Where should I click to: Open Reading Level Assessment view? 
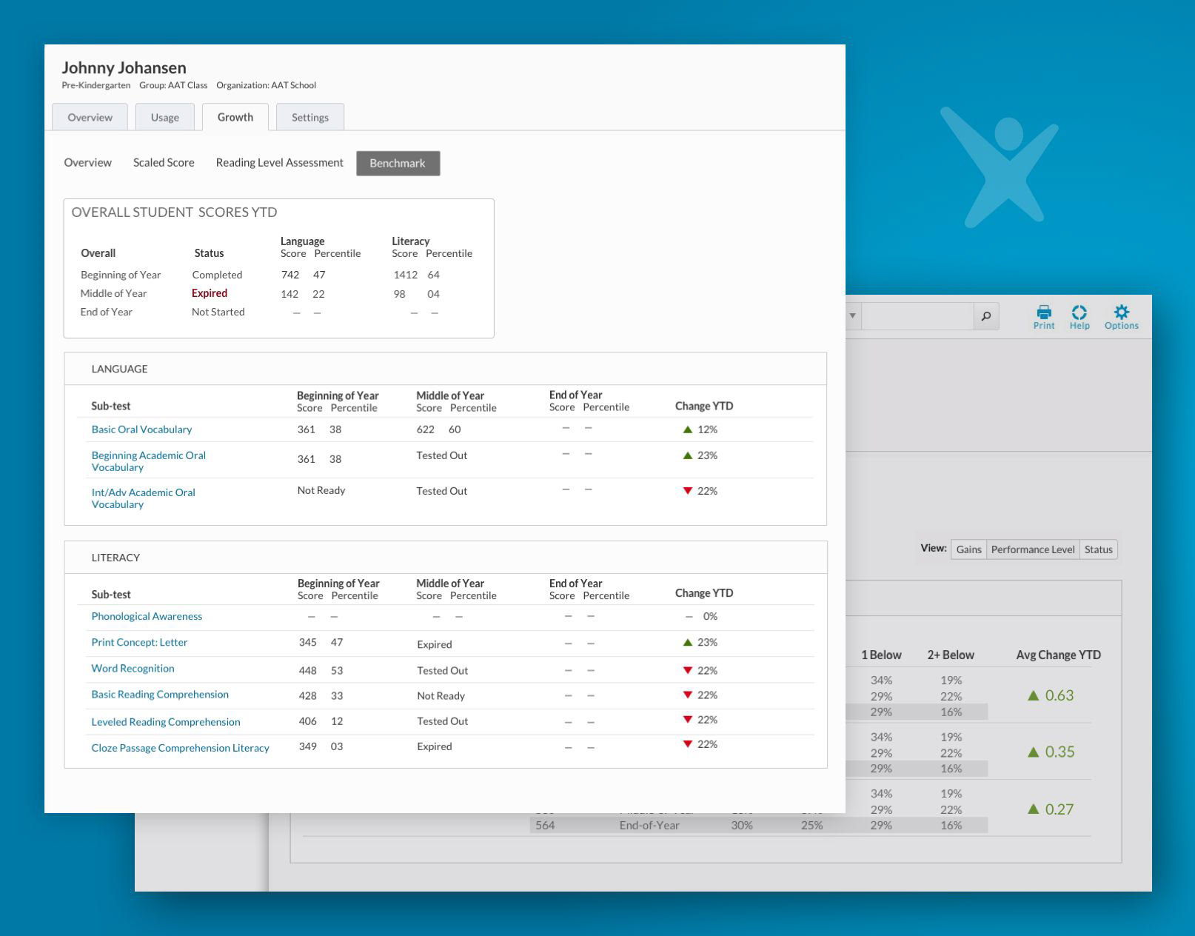(x=279, y=163)
